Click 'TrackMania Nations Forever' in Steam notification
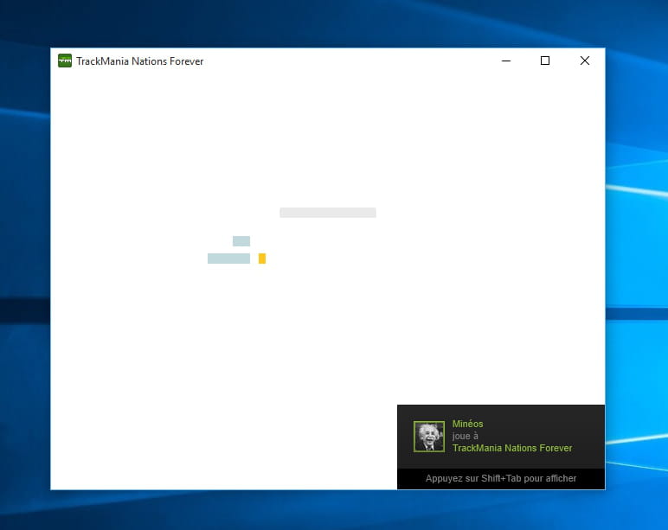Screen dimensions: 668x530 [512, 448]
